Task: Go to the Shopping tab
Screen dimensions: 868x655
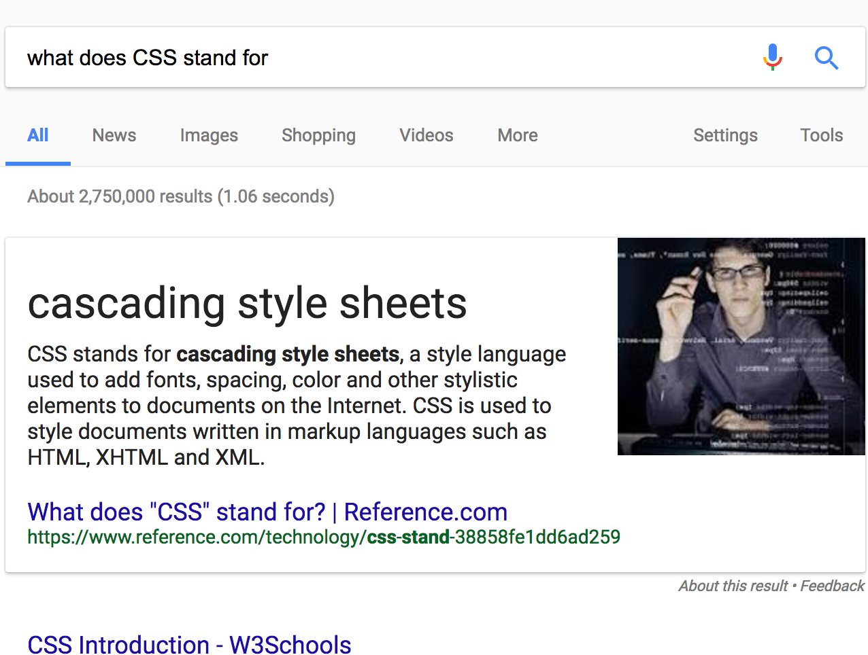Action: (318, 135)
